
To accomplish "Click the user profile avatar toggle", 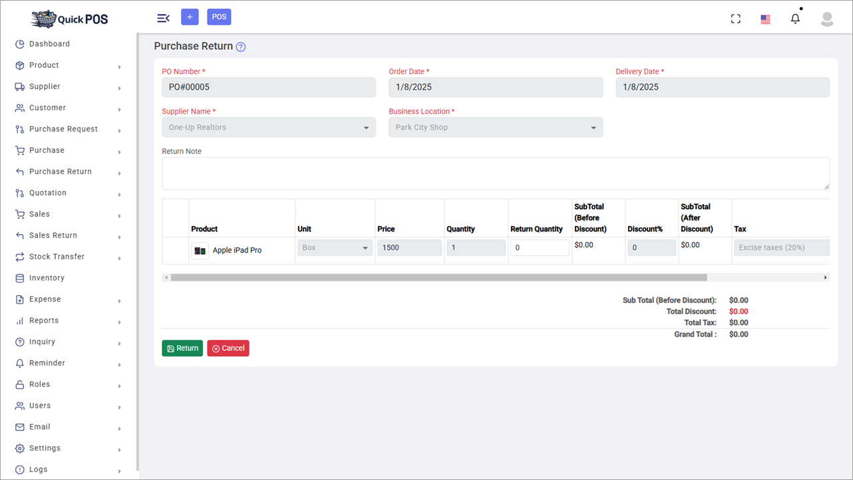I will [x=826, y=19].
